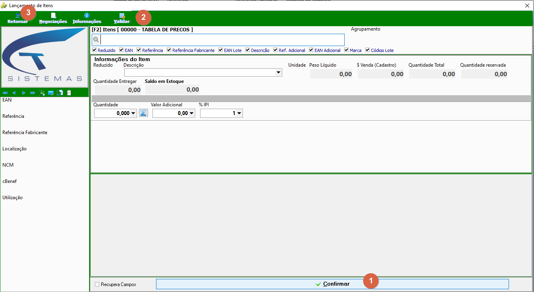The width and height of the screenshot is (534, 292).
Task: Toggle the Descrição checkbox
Action: coord(248,50)
